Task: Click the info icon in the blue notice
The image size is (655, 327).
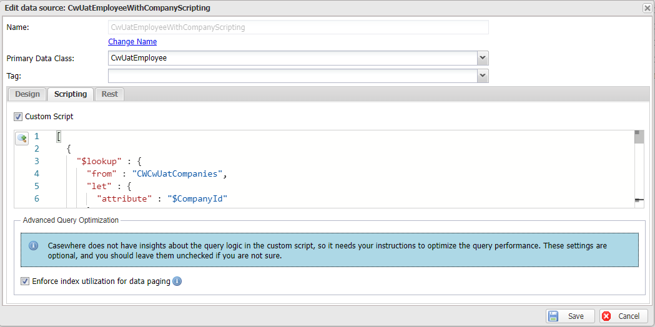Action: [34, 246]
